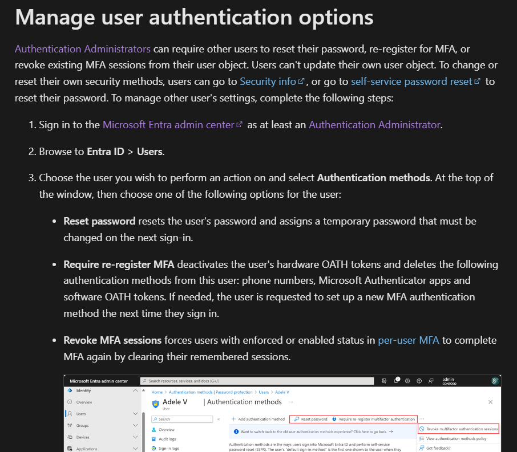Click the shield user icon beside Adele V
The height and width of the screenshot is (452, 517).
[155, 404]
